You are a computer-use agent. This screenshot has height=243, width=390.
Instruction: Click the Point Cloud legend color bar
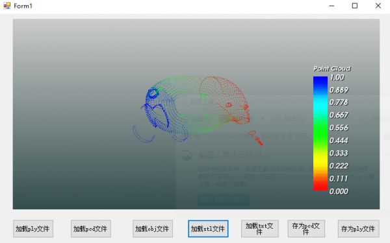tap(320, 133)
